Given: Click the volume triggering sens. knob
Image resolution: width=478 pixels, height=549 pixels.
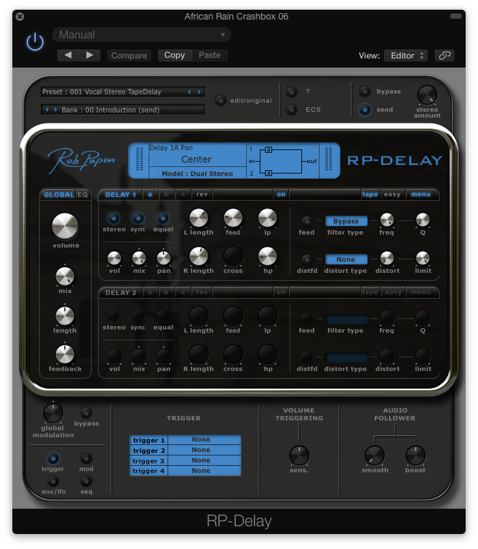Looking at the screenshot, I should (x=299, y=455).
